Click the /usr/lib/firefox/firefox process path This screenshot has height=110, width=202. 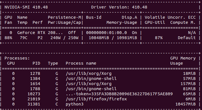96,99
